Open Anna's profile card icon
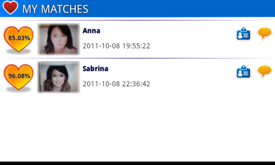Viewport: 275px width, 165px height. pyautogui.click(x=243, y=34)
